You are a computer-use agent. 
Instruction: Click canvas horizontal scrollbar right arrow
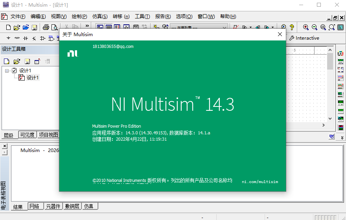pos(324,125)
